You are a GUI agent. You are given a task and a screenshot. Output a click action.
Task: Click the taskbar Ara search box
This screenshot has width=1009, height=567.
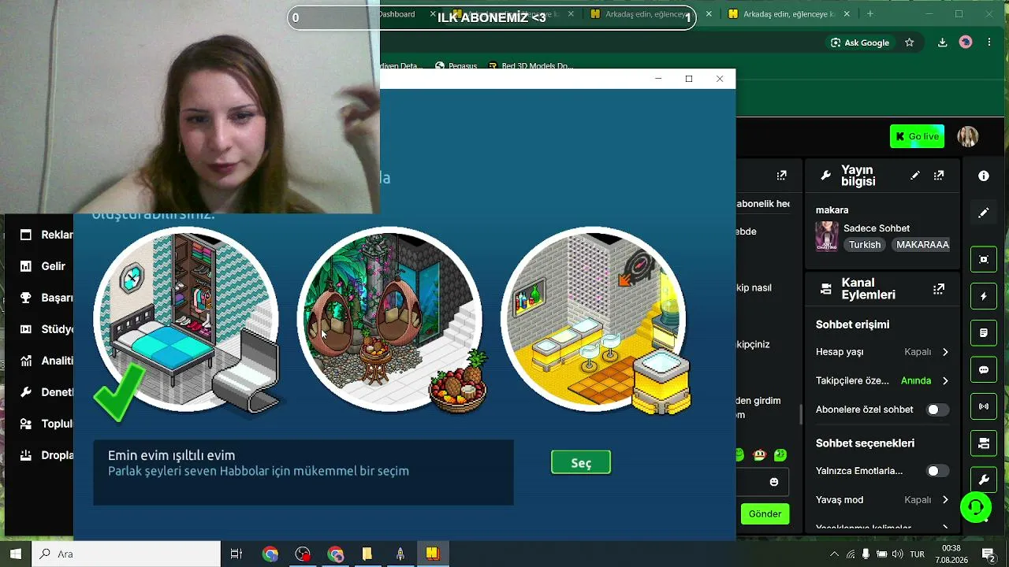click(126, 554)
